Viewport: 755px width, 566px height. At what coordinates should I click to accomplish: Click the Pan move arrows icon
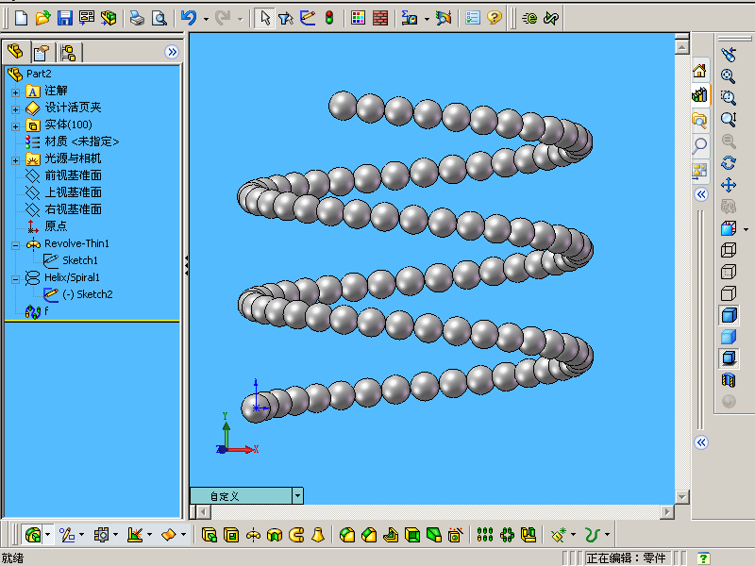click(728, 185)
